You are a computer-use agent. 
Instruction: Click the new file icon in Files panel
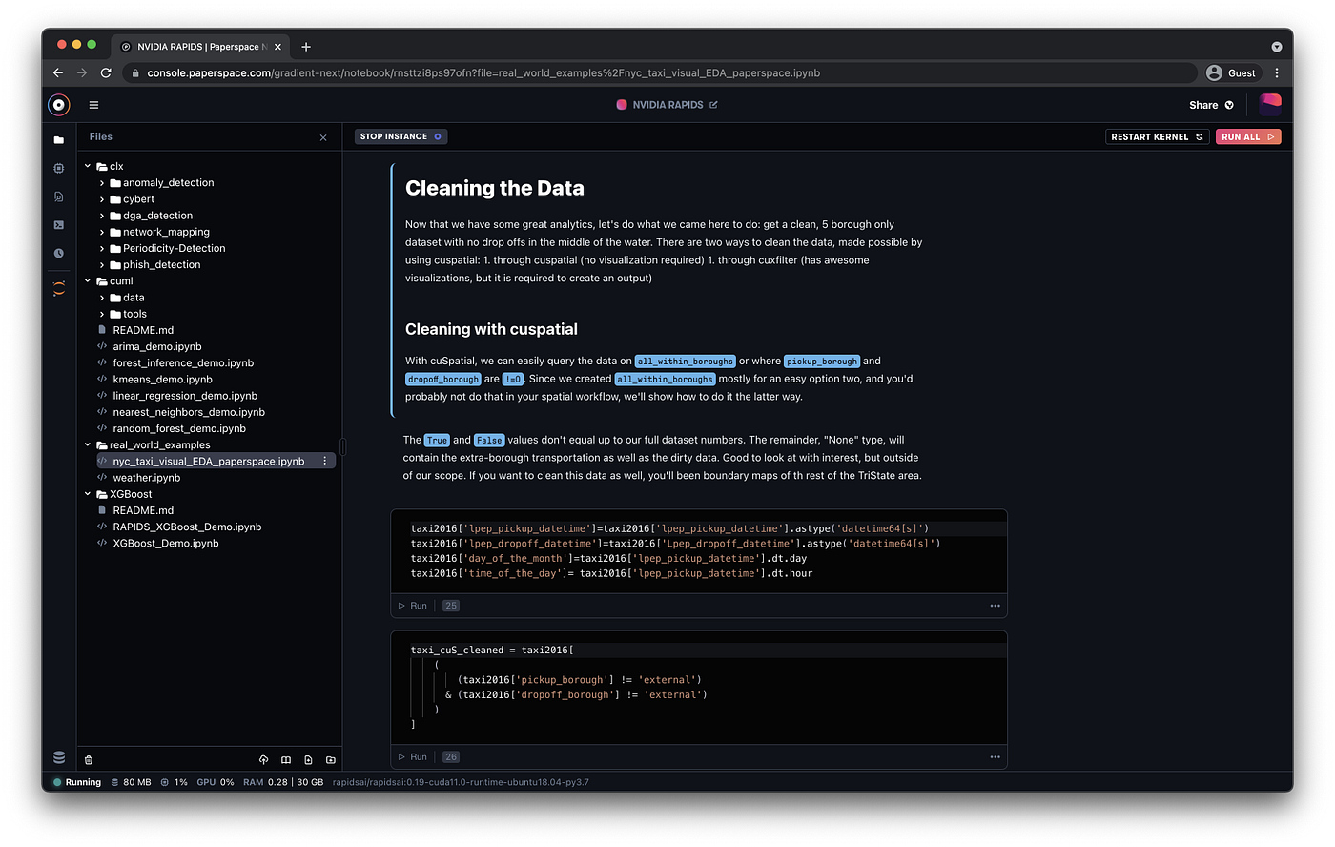click(308, 759)
